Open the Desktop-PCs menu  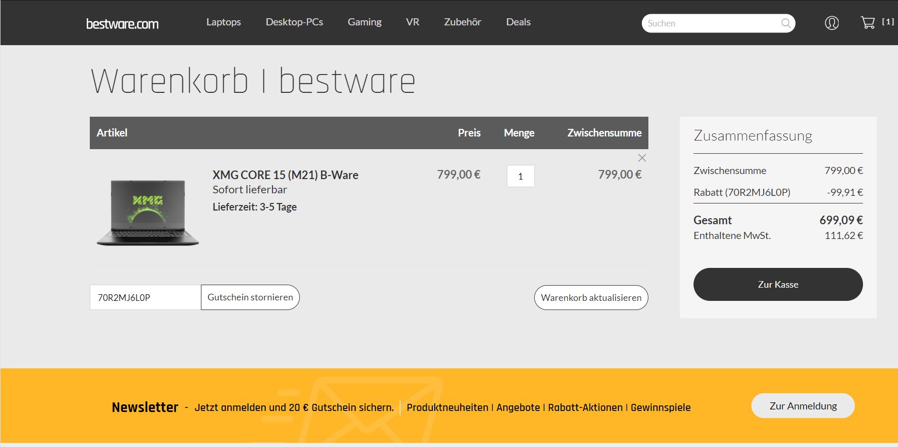pos(294,22)
